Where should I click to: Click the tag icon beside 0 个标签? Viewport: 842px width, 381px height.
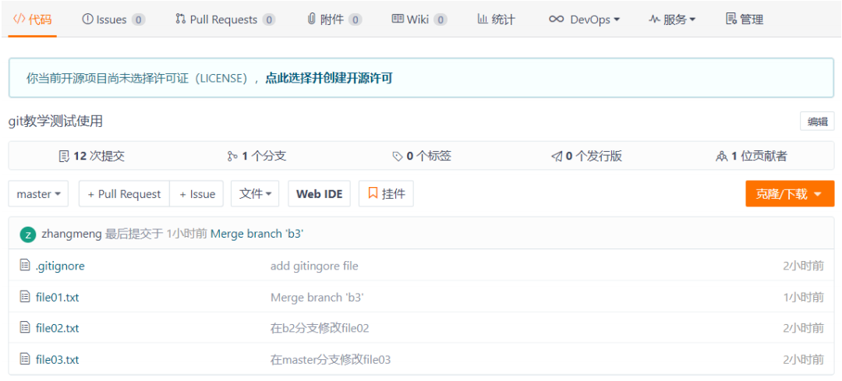398,157
